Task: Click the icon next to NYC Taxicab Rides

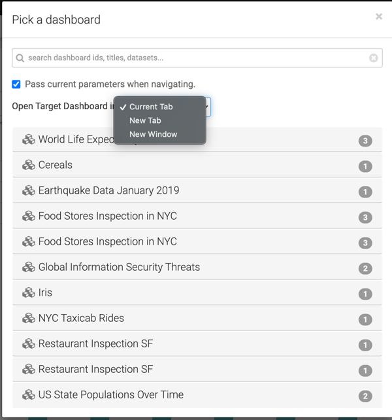Action: (28, 319)
